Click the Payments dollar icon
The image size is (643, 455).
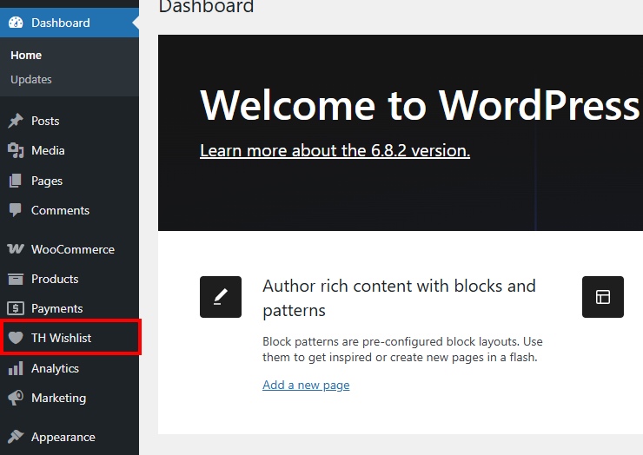tap(16, 308)
